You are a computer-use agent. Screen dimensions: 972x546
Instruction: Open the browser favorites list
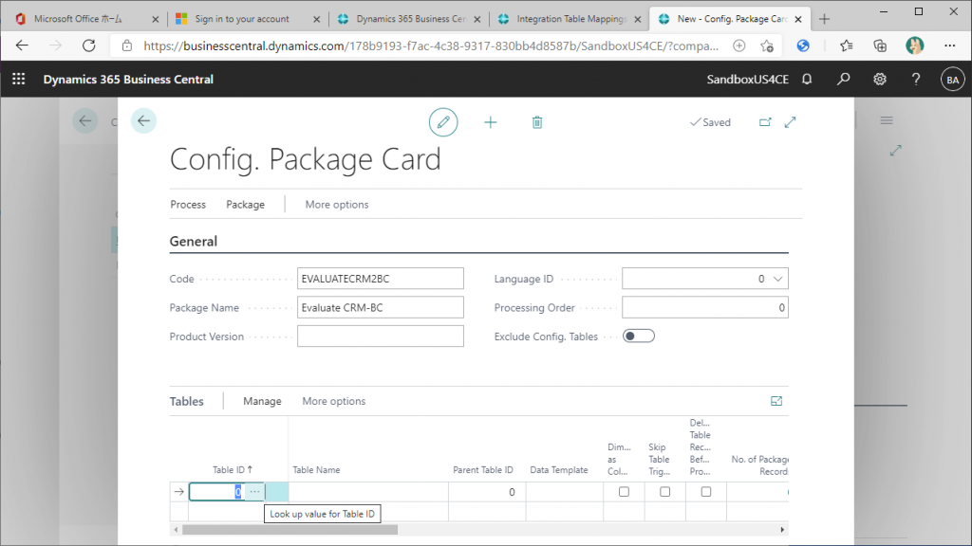(846, 45)
